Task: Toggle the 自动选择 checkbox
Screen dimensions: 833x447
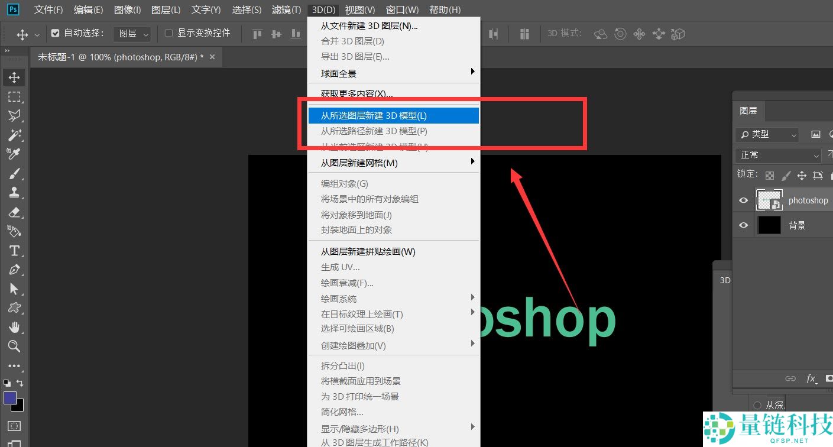Action: coord(56,34)
